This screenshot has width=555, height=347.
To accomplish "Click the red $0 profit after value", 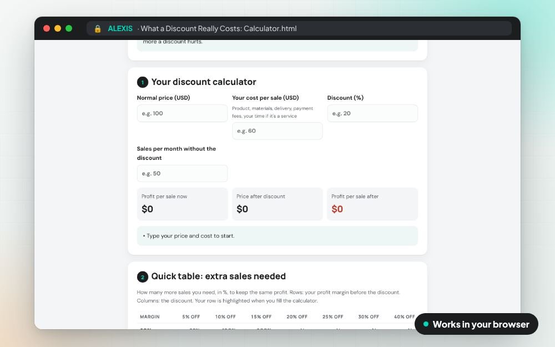I will click(337, 209).
